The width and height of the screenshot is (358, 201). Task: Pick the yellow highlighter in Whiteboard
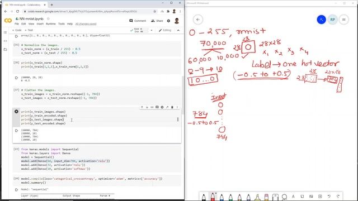tap(257, 197)
